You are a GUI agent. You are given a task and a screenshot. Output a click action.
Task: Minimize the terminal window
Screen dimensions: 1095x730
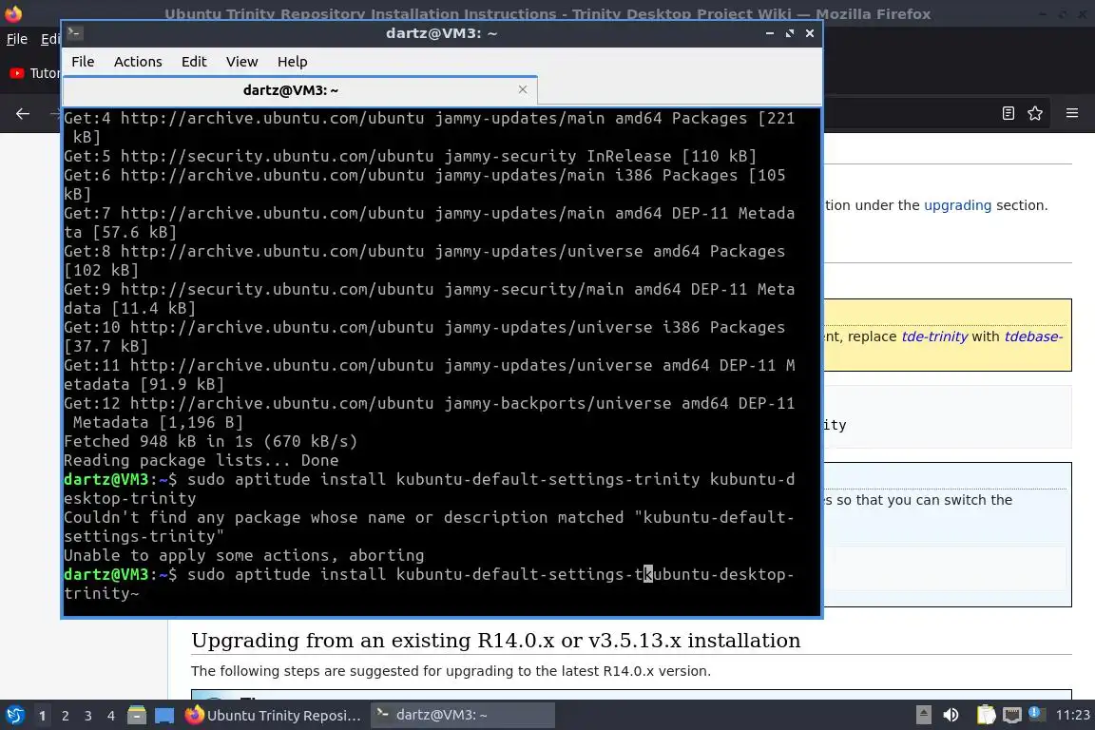[x=770, y=33]
